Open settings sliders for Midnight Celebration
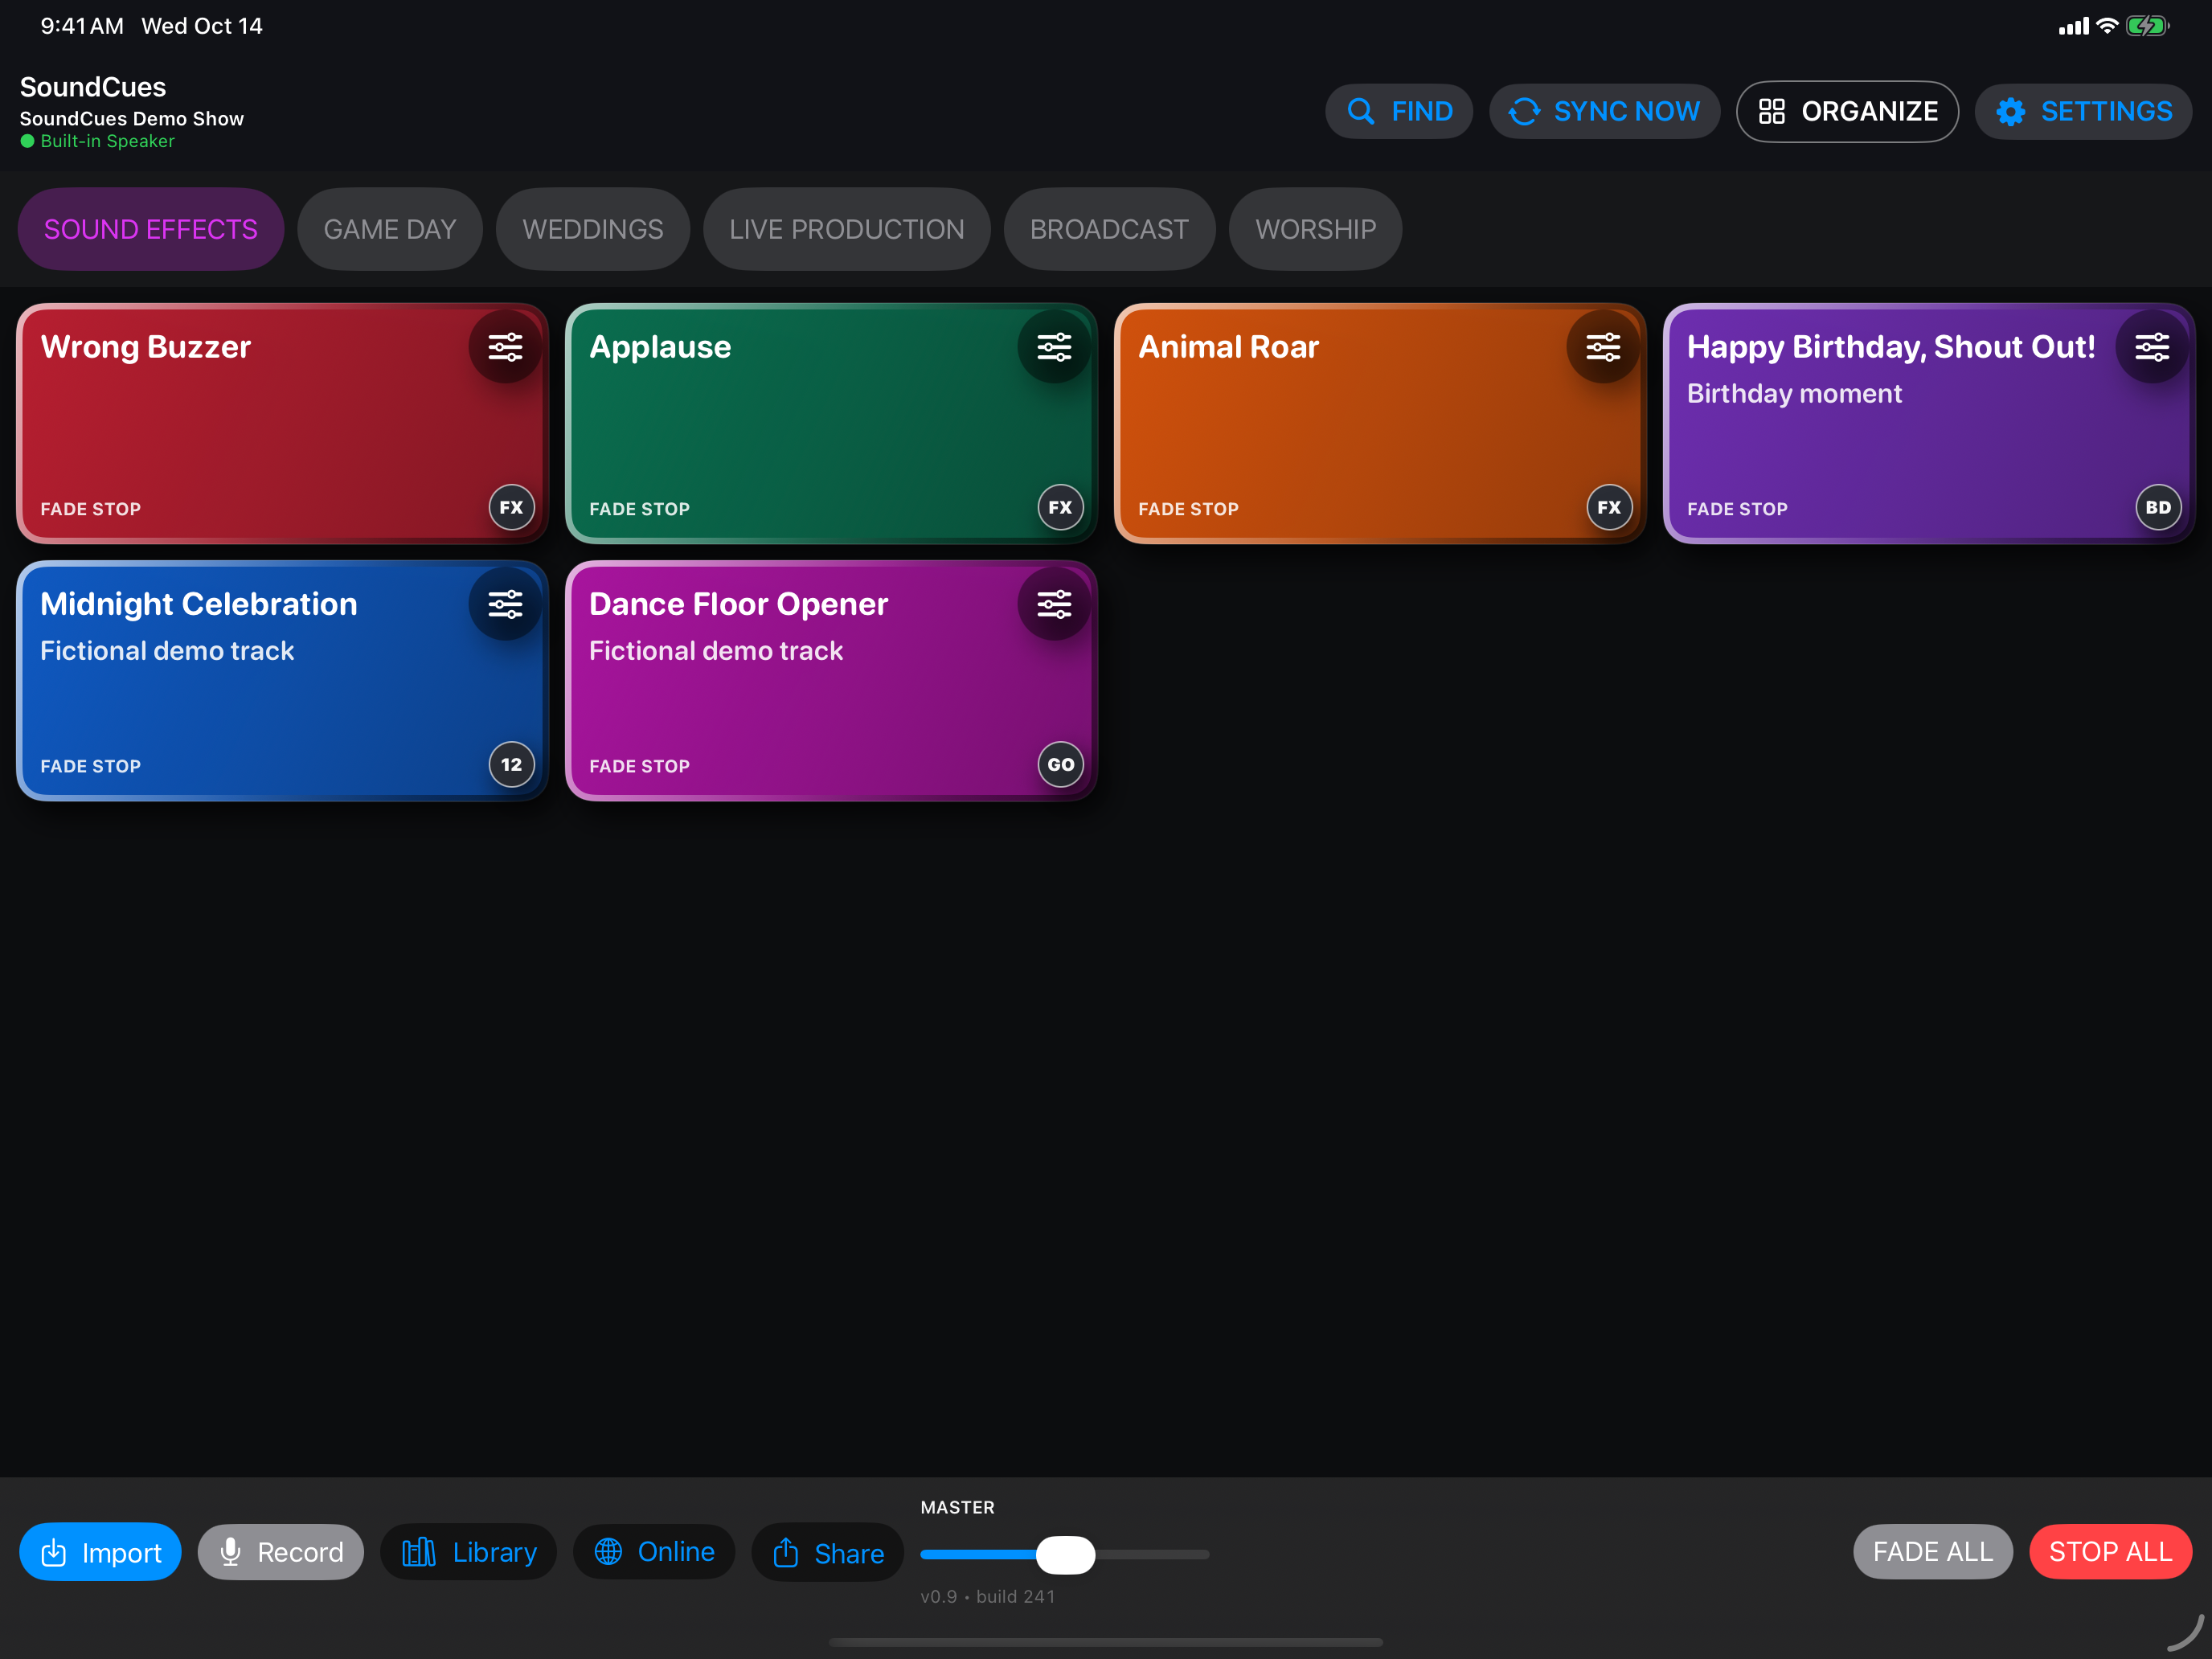Screen dimensions: 2212x1659 [x=505, y=604]
